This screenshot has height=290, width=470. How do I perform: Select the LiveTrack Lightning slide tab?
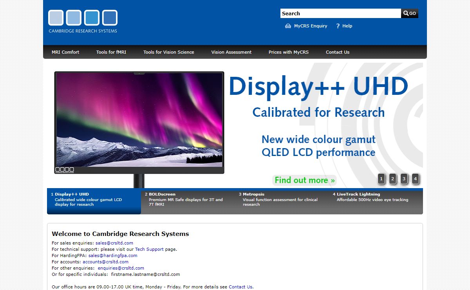click(376, 201)
